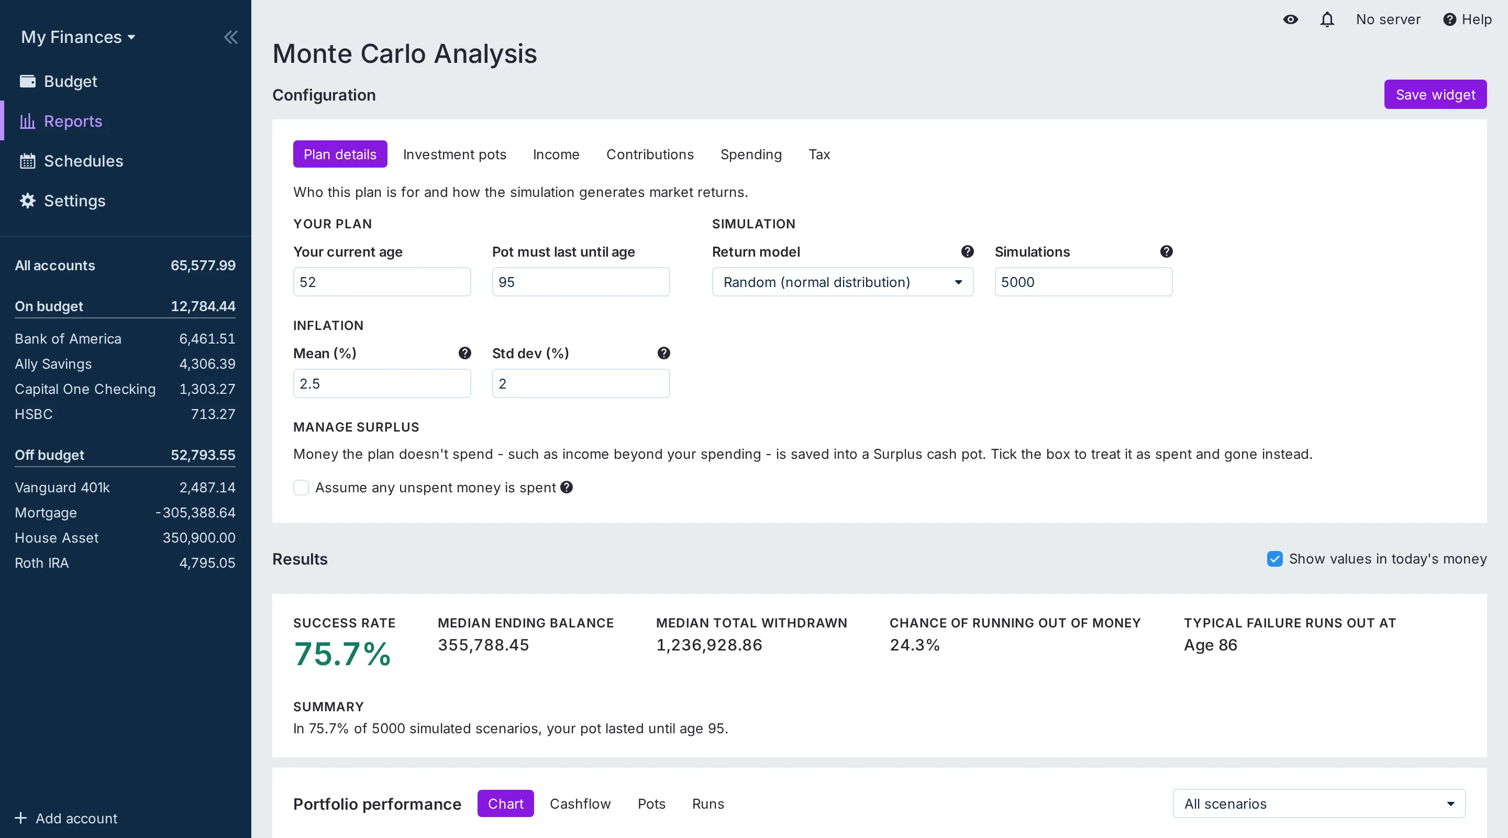Click the Your current age field

[x=382, y=282]
